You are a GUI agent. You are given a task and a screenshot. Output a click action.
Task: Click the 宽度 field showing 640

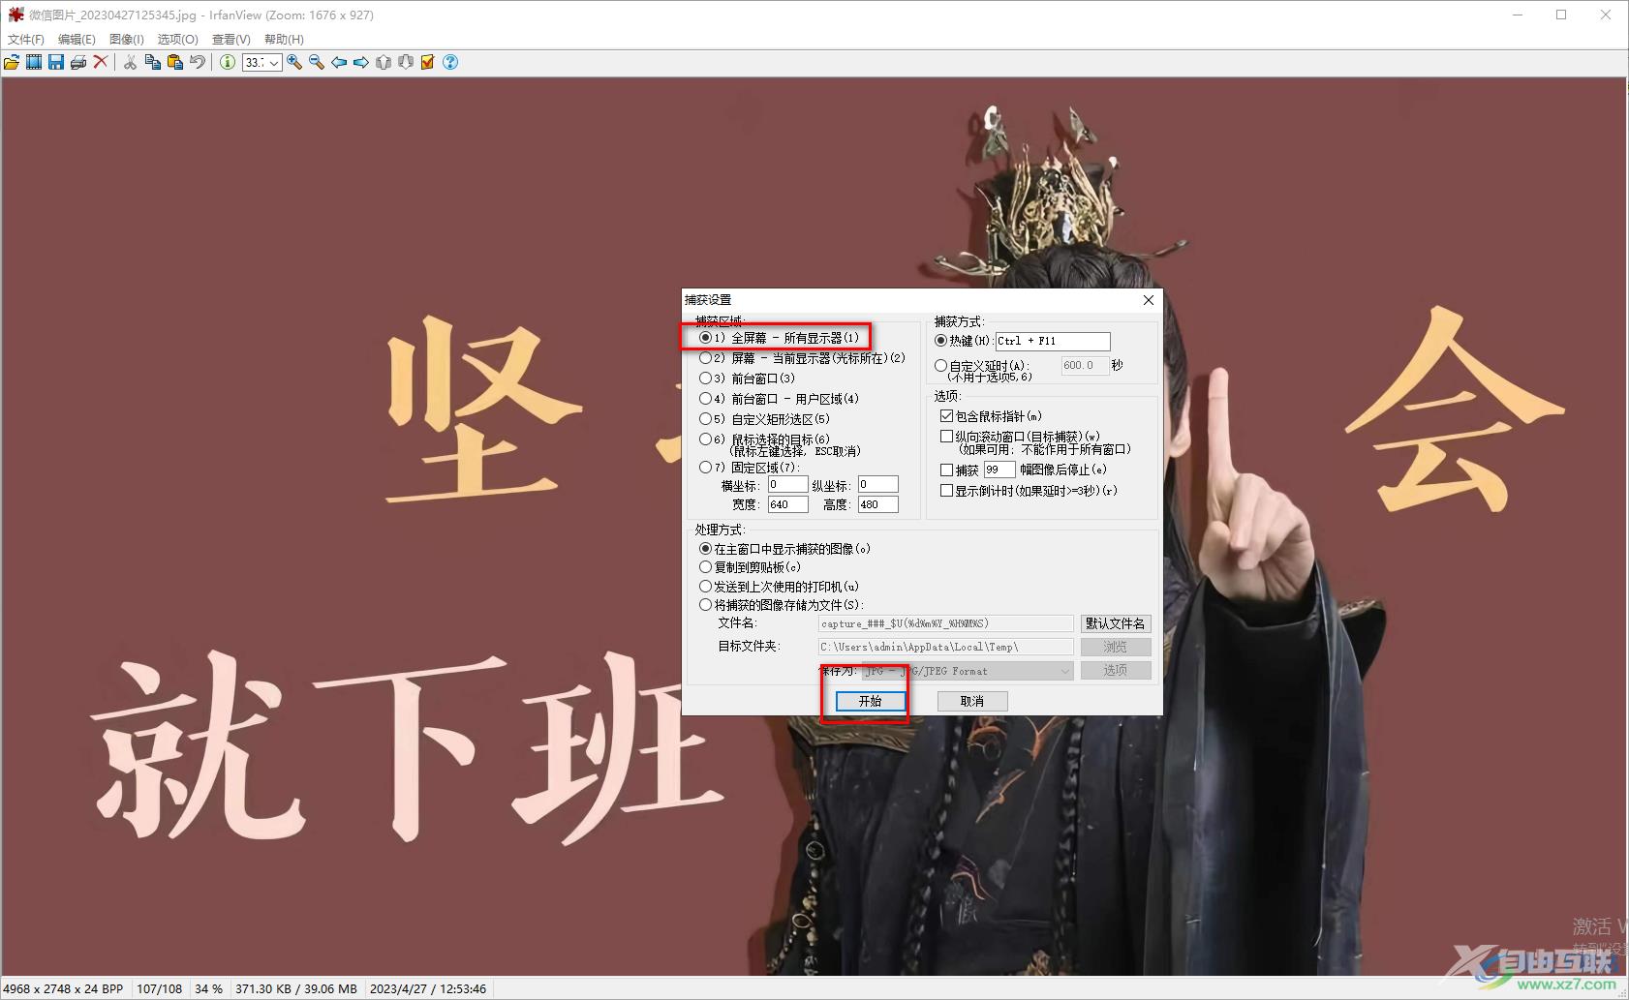click(x=787, y=504)
